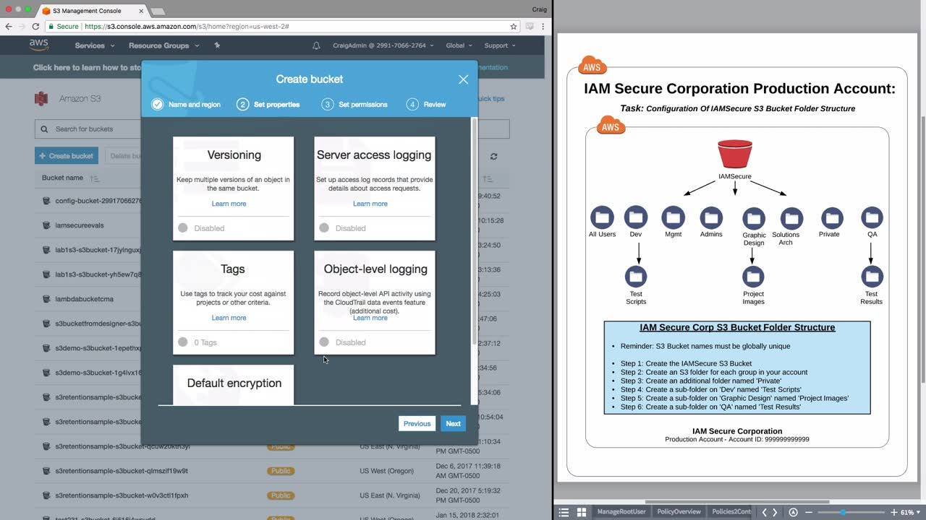Open the s3retentionsample-s3bucket-qlmszif19w9t bucket
The height and width of the screenshot is (520, 926).
(122, 471)
